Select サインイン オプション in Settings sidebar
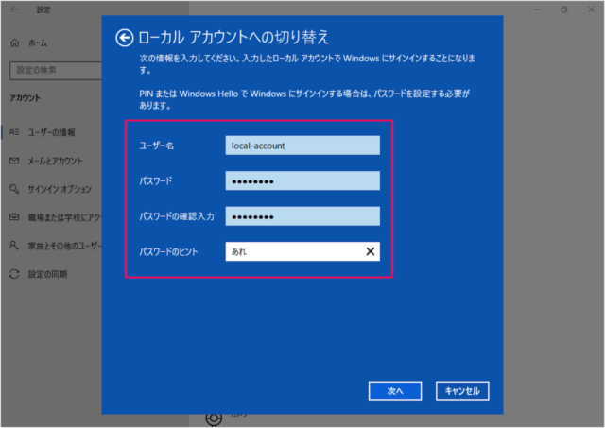The width and height of the screenshot is (605, 428). [60, 189]
